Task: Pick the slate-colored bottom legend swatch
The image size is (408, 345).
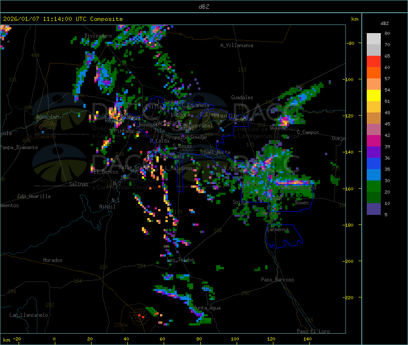Action: pyautogui.click(x=374, y=209)
